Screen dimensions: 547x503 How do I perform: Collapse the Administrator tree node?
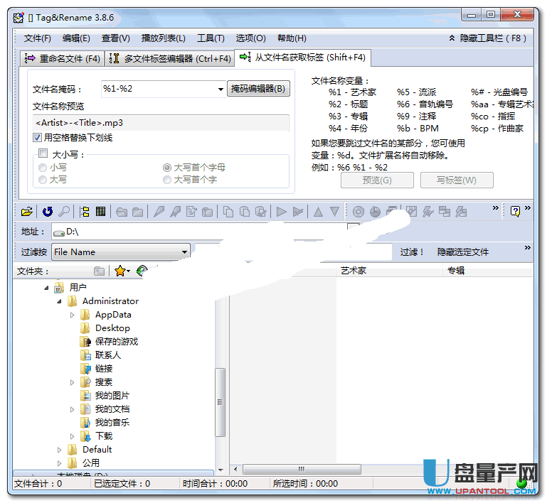coord(60,301)
